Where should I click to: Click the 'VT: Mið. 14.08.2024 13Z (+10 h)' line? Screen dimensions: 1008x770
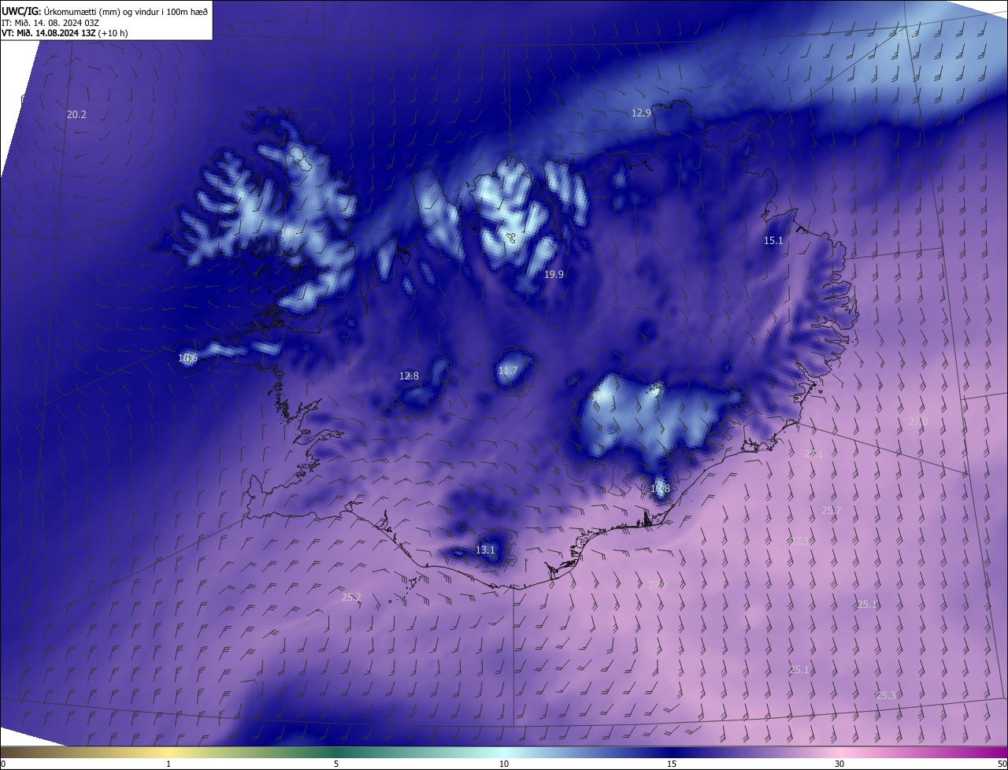[x=65, y=33]
